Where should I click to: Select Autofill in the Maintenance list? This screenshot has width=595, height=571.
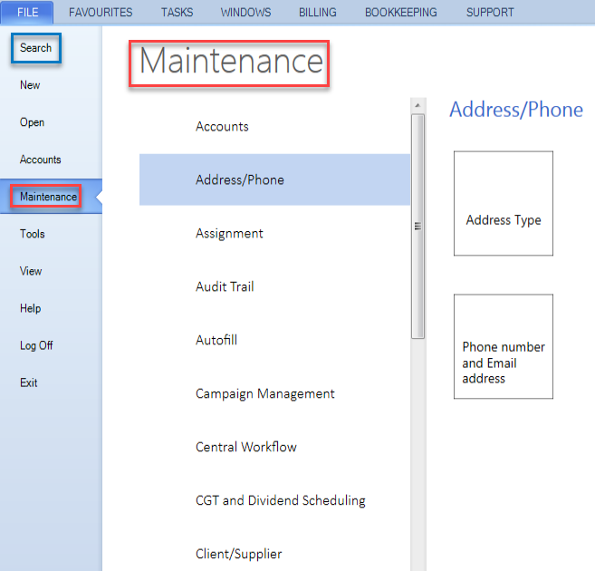pyautogui.click(x=274, y=340)
